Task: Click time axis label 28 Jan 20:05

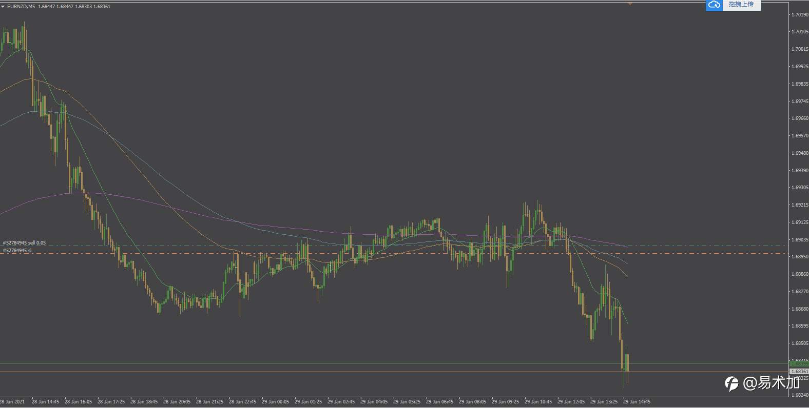Action: (x=177, y=402)
